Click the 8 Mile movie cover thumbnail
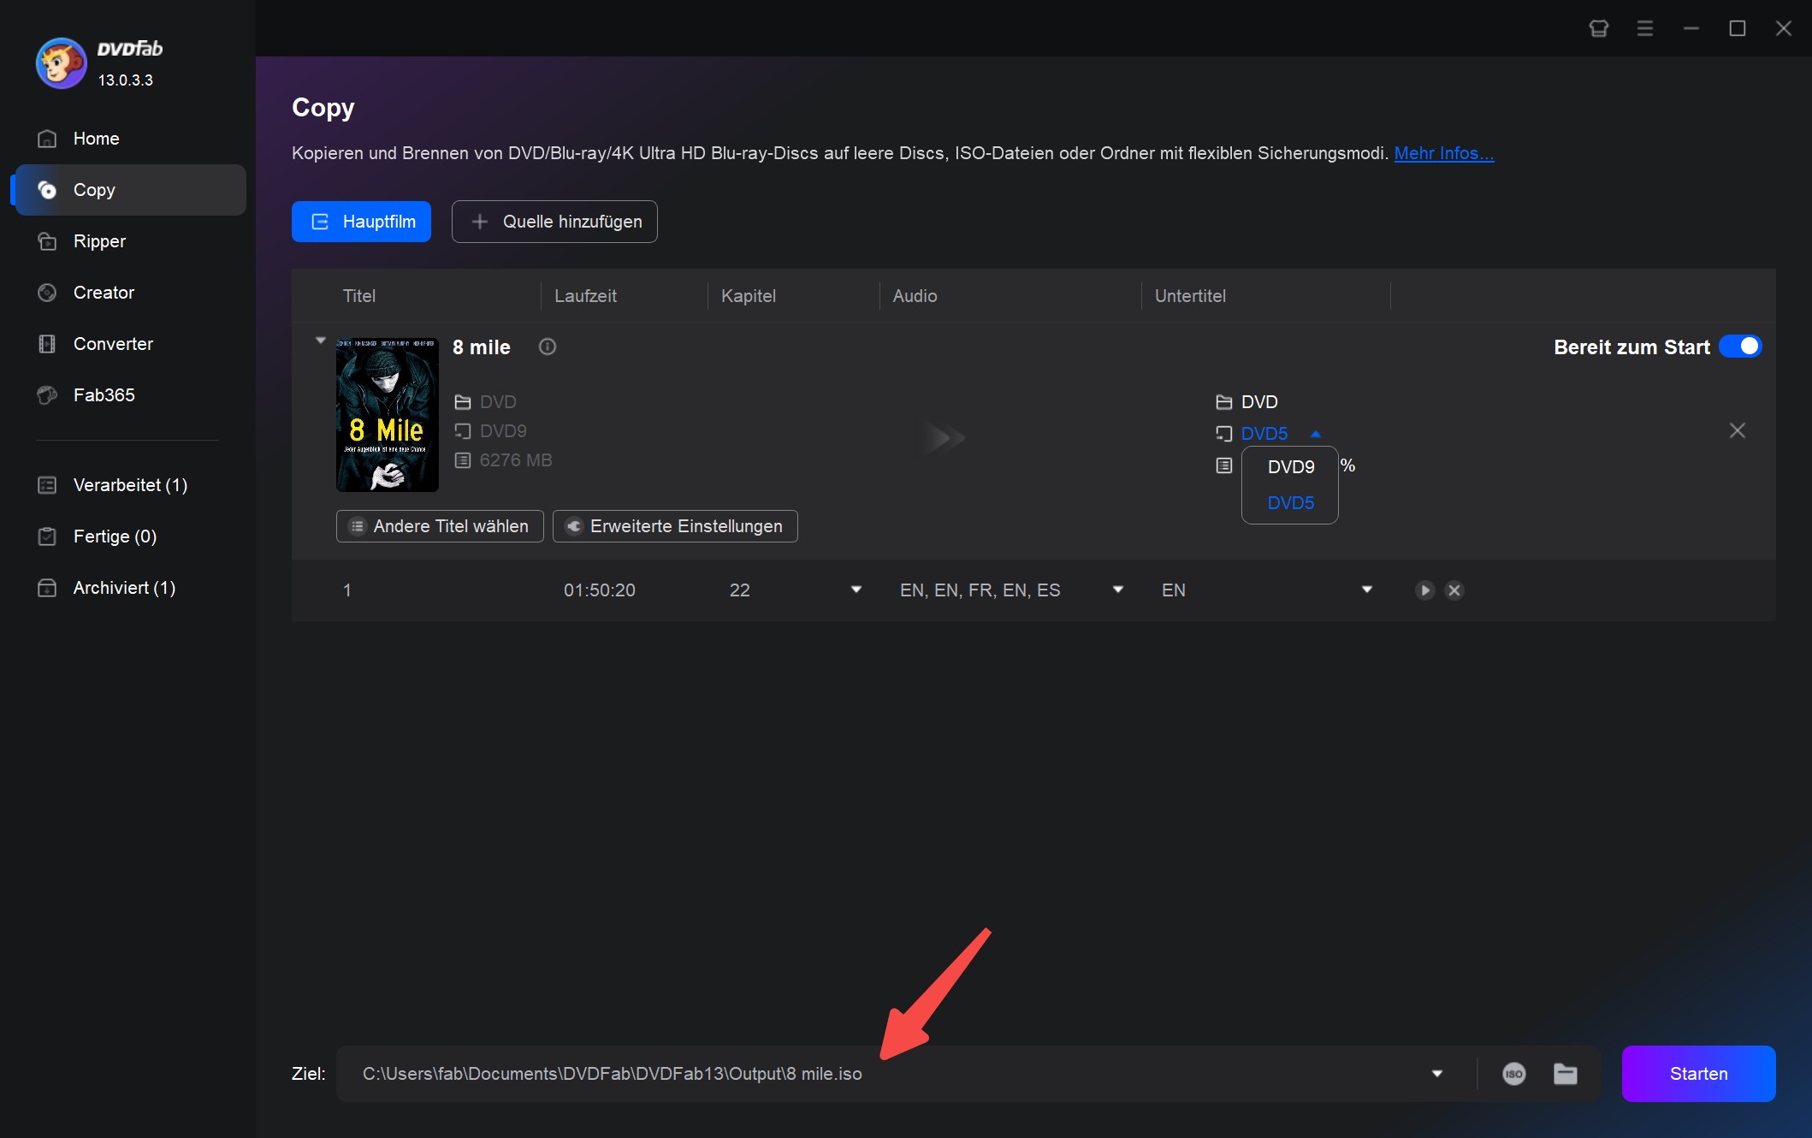 [388, 414]
